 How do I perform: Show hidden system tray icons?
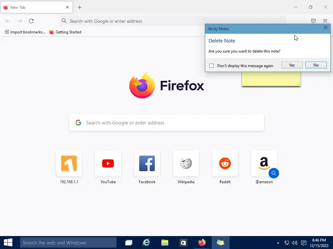click(278, 243)
